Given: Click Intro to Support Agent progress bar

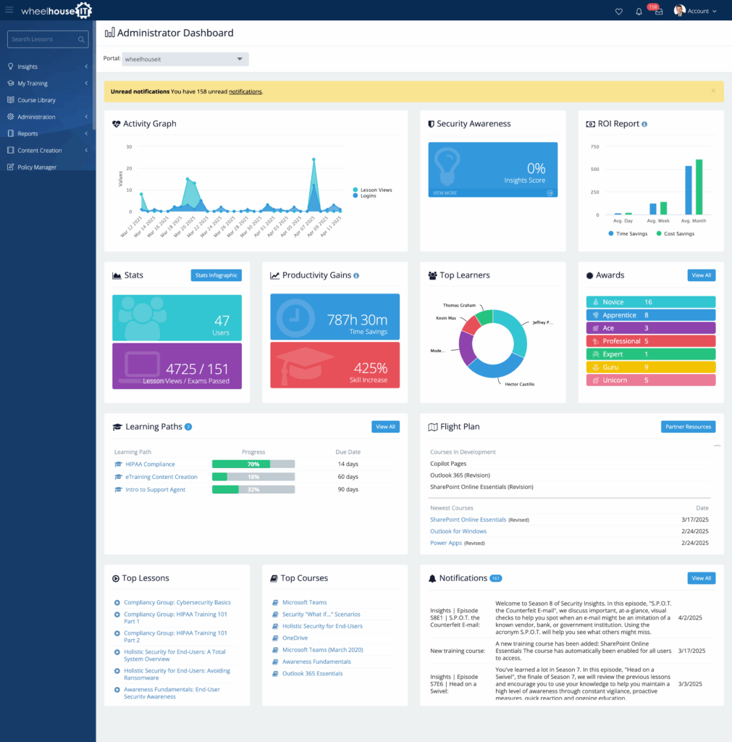Looking at the screenshot, I should [253, 490].
